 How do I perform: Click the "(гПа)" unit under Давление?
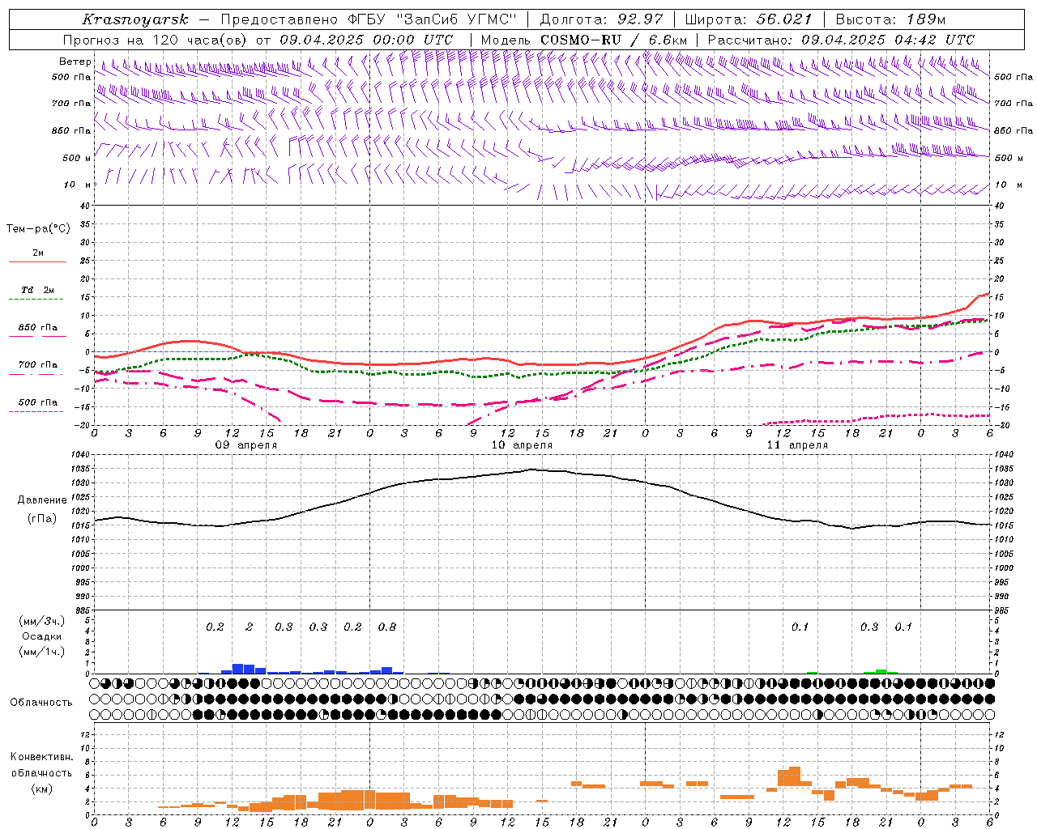click(x=42, y=518)
